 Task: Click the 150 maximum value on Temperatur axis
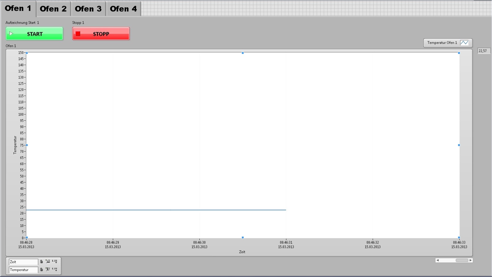pyautogui.click(x=21, y=53)
